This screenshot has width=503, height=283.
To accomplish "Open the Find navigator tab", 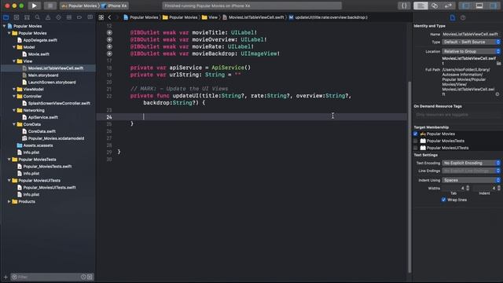I will point(38,17).
